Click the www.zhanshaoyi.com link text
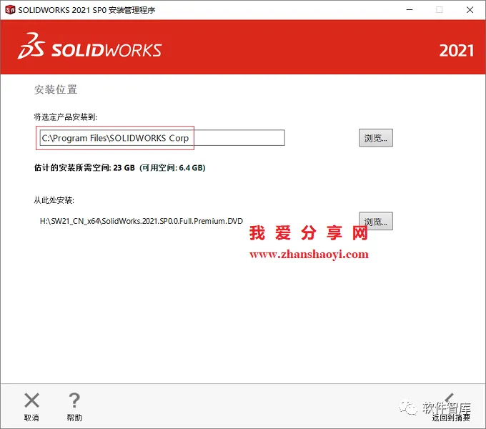The width and height of the screenshot is (486, 429). [309, 255]
